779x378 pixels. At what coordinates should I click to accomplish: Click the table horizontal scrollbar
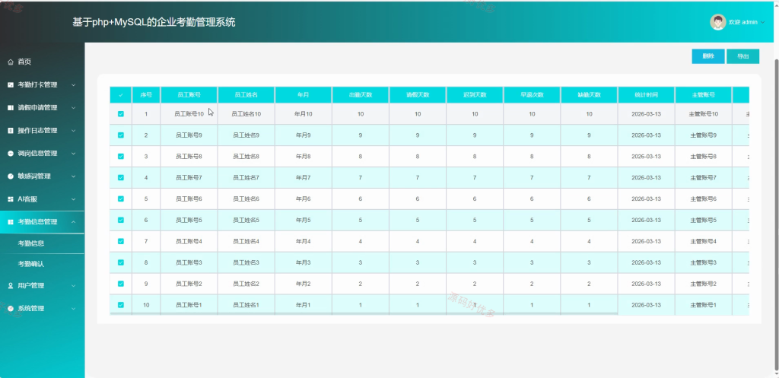pyautogui.click(x=364, y=314)
